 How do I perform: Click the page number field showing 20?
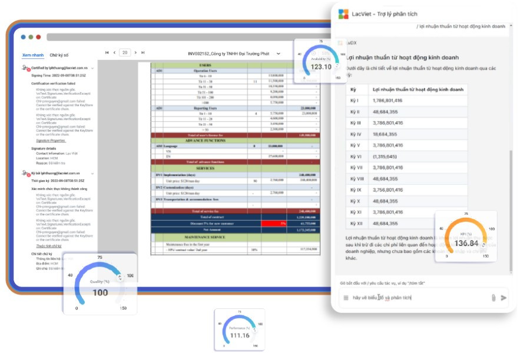pyautogui.click(x=125, y=52)
